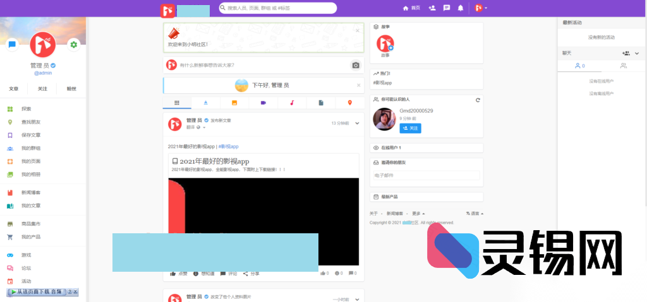
Task: Click the site logo in top bar
Action: pos(167,11)
